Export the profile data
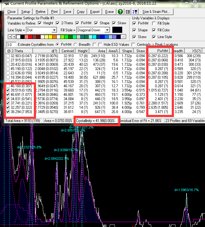Viewport: 205px width, 227px height. 95,12
